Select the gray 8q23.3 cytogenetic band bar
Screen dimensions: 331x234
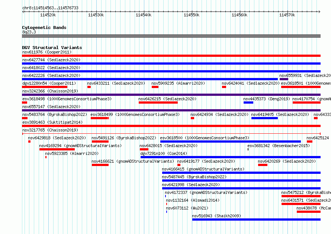pos(171,36)
